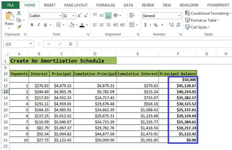Open Font settings dialog launcher
Image resolution: width=232 pixels, height=150 pixels.
[x=88, y=34]
